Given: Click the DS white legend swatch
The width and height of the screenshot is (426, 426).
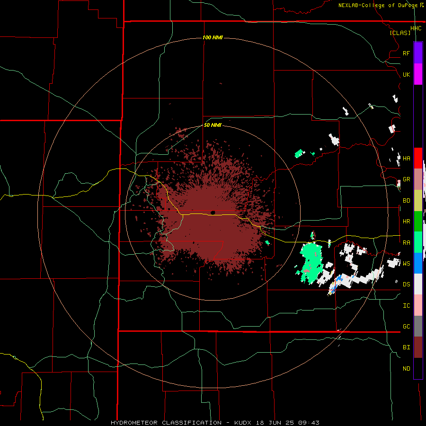Looking at the screenshot, I should tap(418, 284).
